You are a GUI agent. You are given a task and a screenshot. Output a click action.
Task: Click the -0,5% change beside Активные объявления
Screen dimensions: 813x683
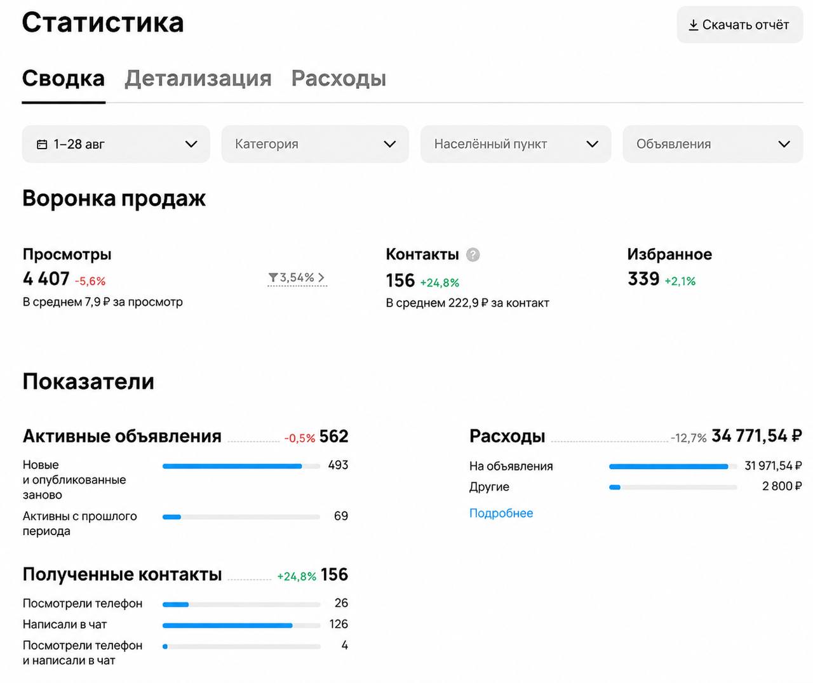tap(300, 438)
